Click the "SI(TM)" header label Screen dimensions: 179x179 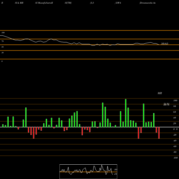coord(68,3)
